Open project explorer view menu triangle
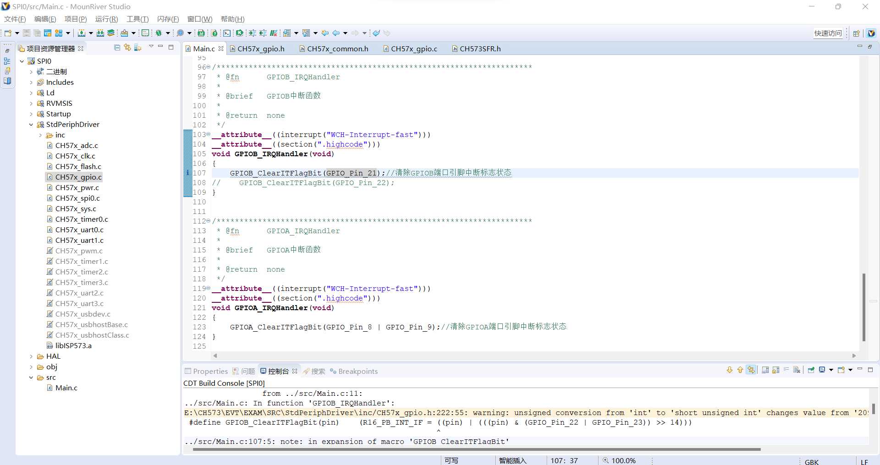Viewport: 880px width, 465px height. tap(151, 47)
